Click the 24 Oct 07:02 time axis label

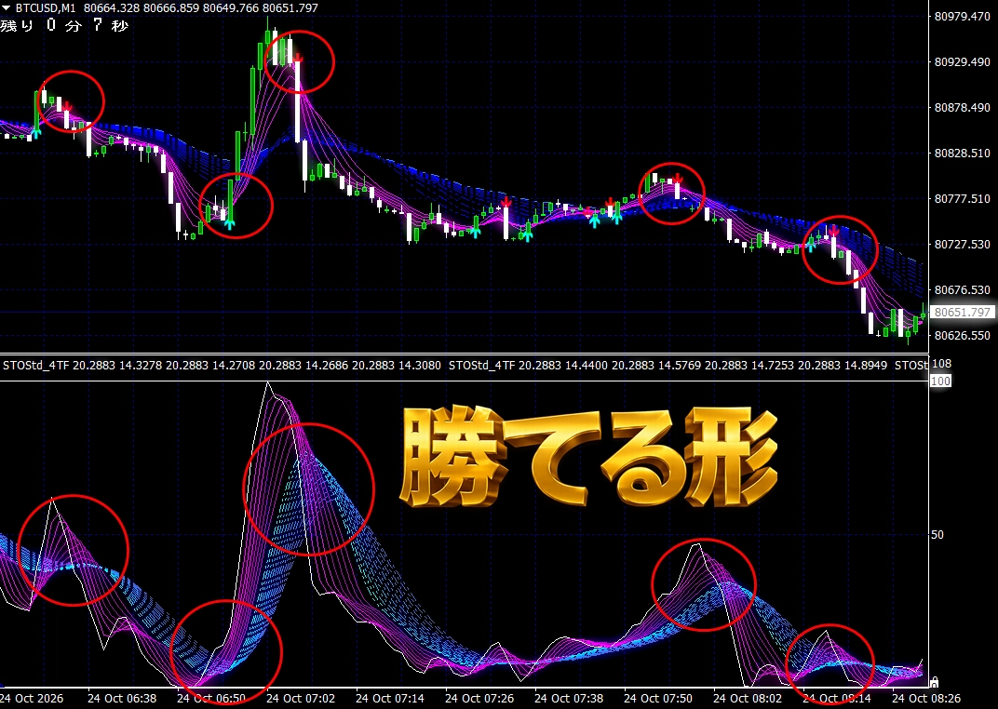point(301,698)
